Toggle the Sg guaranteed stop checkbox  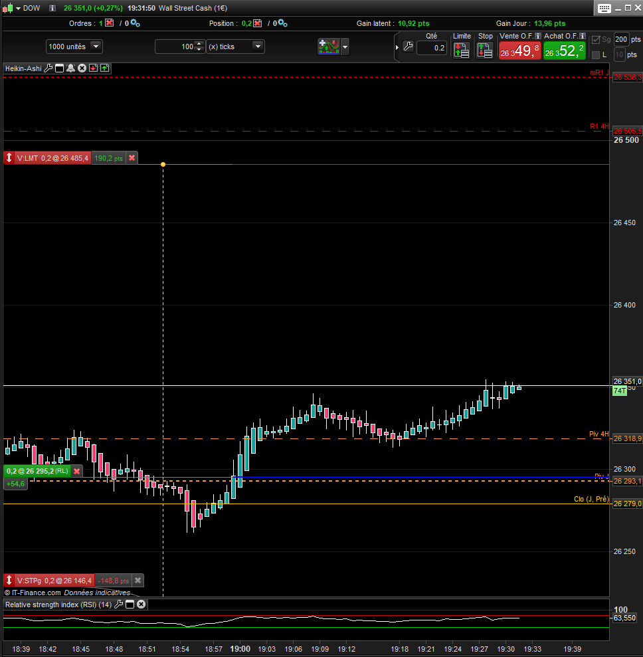[596, 40]
